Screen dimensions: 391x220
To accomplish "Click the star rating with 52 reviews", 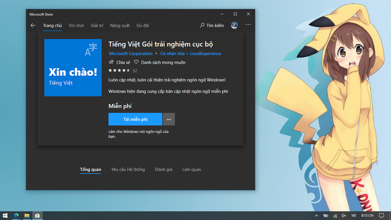I will [x=123, y=70].
